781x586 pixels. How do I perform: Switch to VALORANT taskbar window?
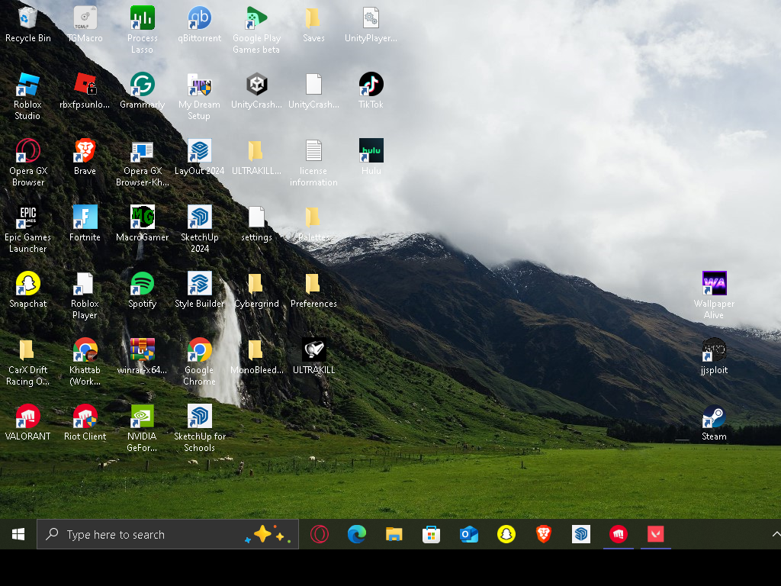(655, 534)
